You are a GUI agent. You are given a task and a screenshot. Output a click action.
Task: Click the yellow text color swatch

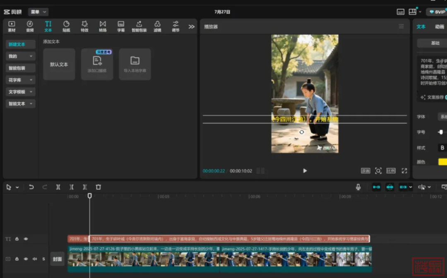pyautogui.click(x=442, y=162)
